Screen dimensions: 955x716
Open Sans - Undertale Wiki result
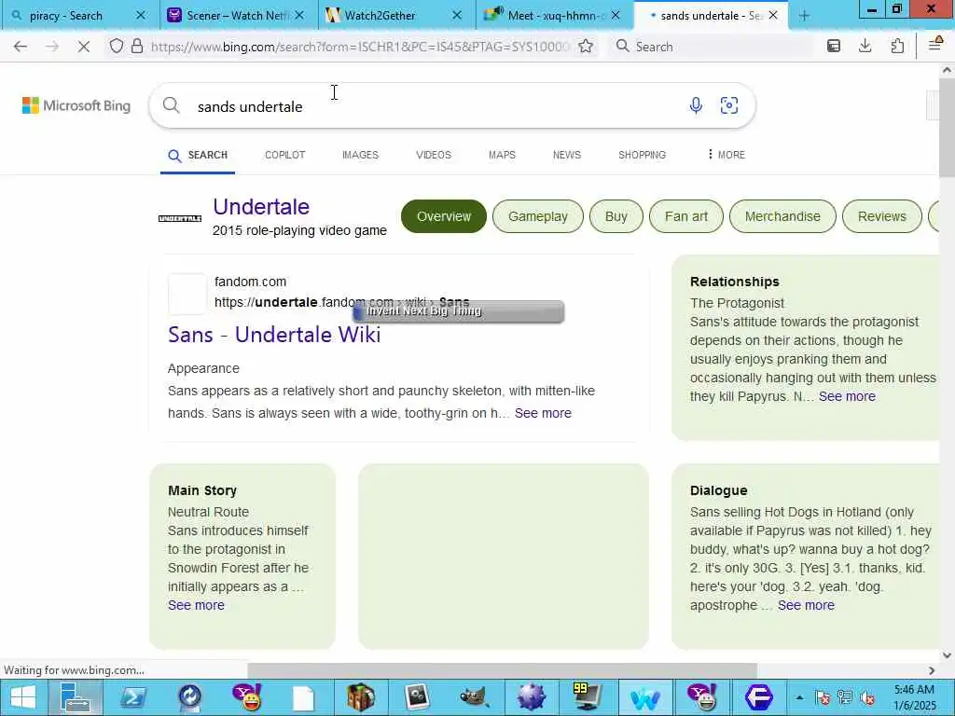(274, 335)
